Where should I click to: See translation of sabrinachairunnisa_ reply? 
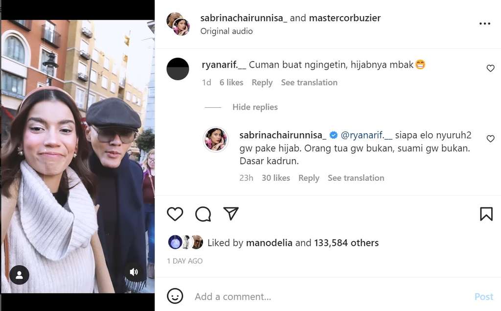(356, 178)
